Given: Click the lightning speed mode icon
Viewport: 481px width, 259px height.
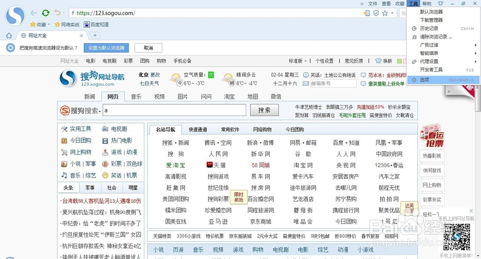Looking at the screenshot, I should [x=73, y=13].
